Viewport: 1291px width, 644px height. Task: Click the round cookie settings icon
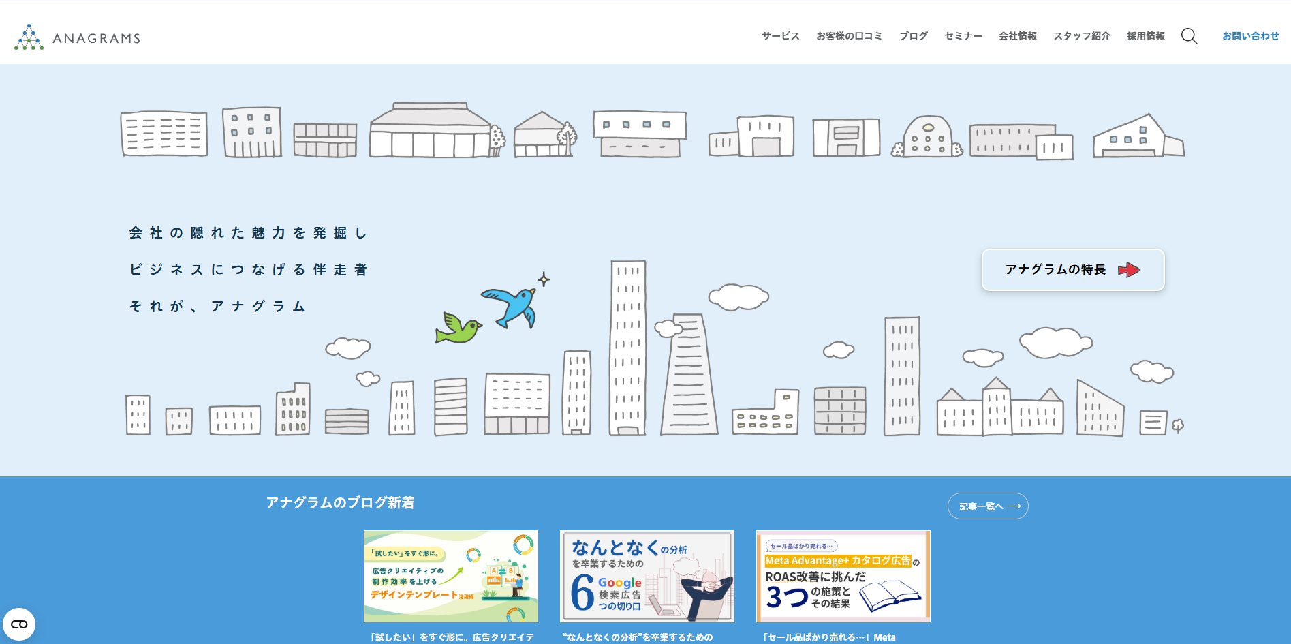[19, 624]
